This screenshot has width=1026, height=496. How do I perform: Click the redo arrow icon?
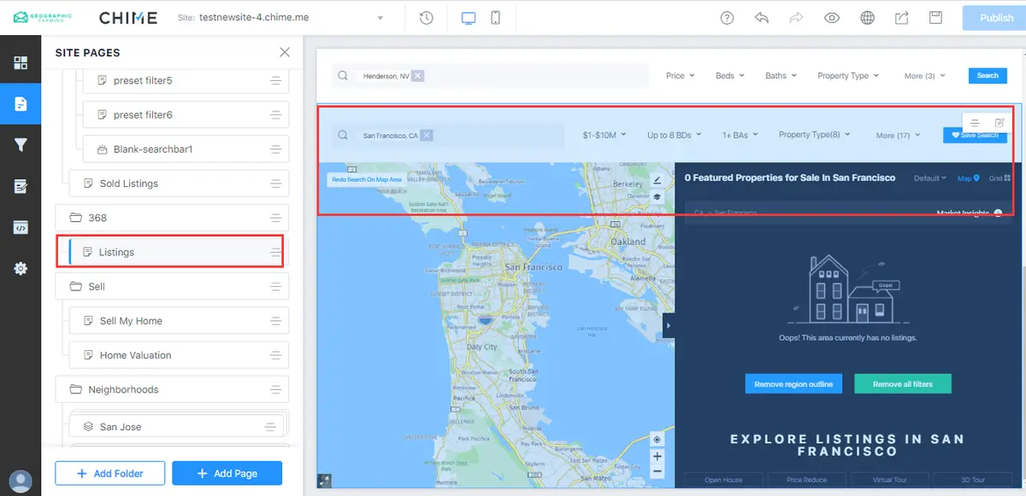(x=796, y=18)
